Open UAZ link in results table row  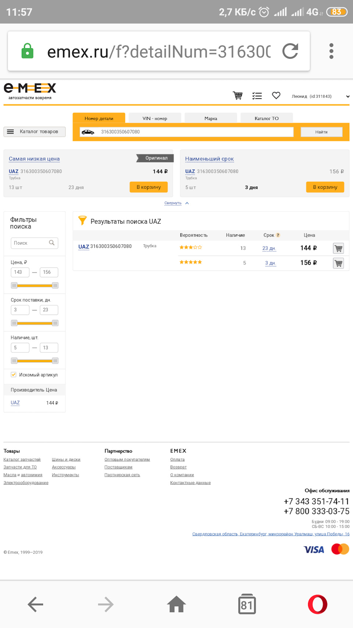83,246
